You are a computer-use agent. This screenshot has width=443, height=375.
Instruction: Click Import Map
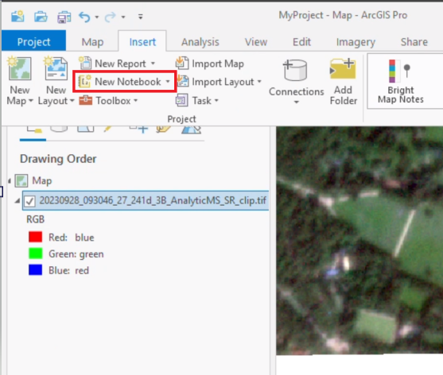tap(210, 64)
